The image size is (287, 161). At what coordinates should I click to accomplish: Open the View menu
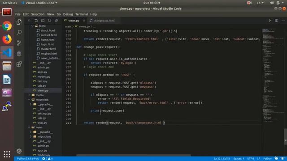[x=51, y=14]
